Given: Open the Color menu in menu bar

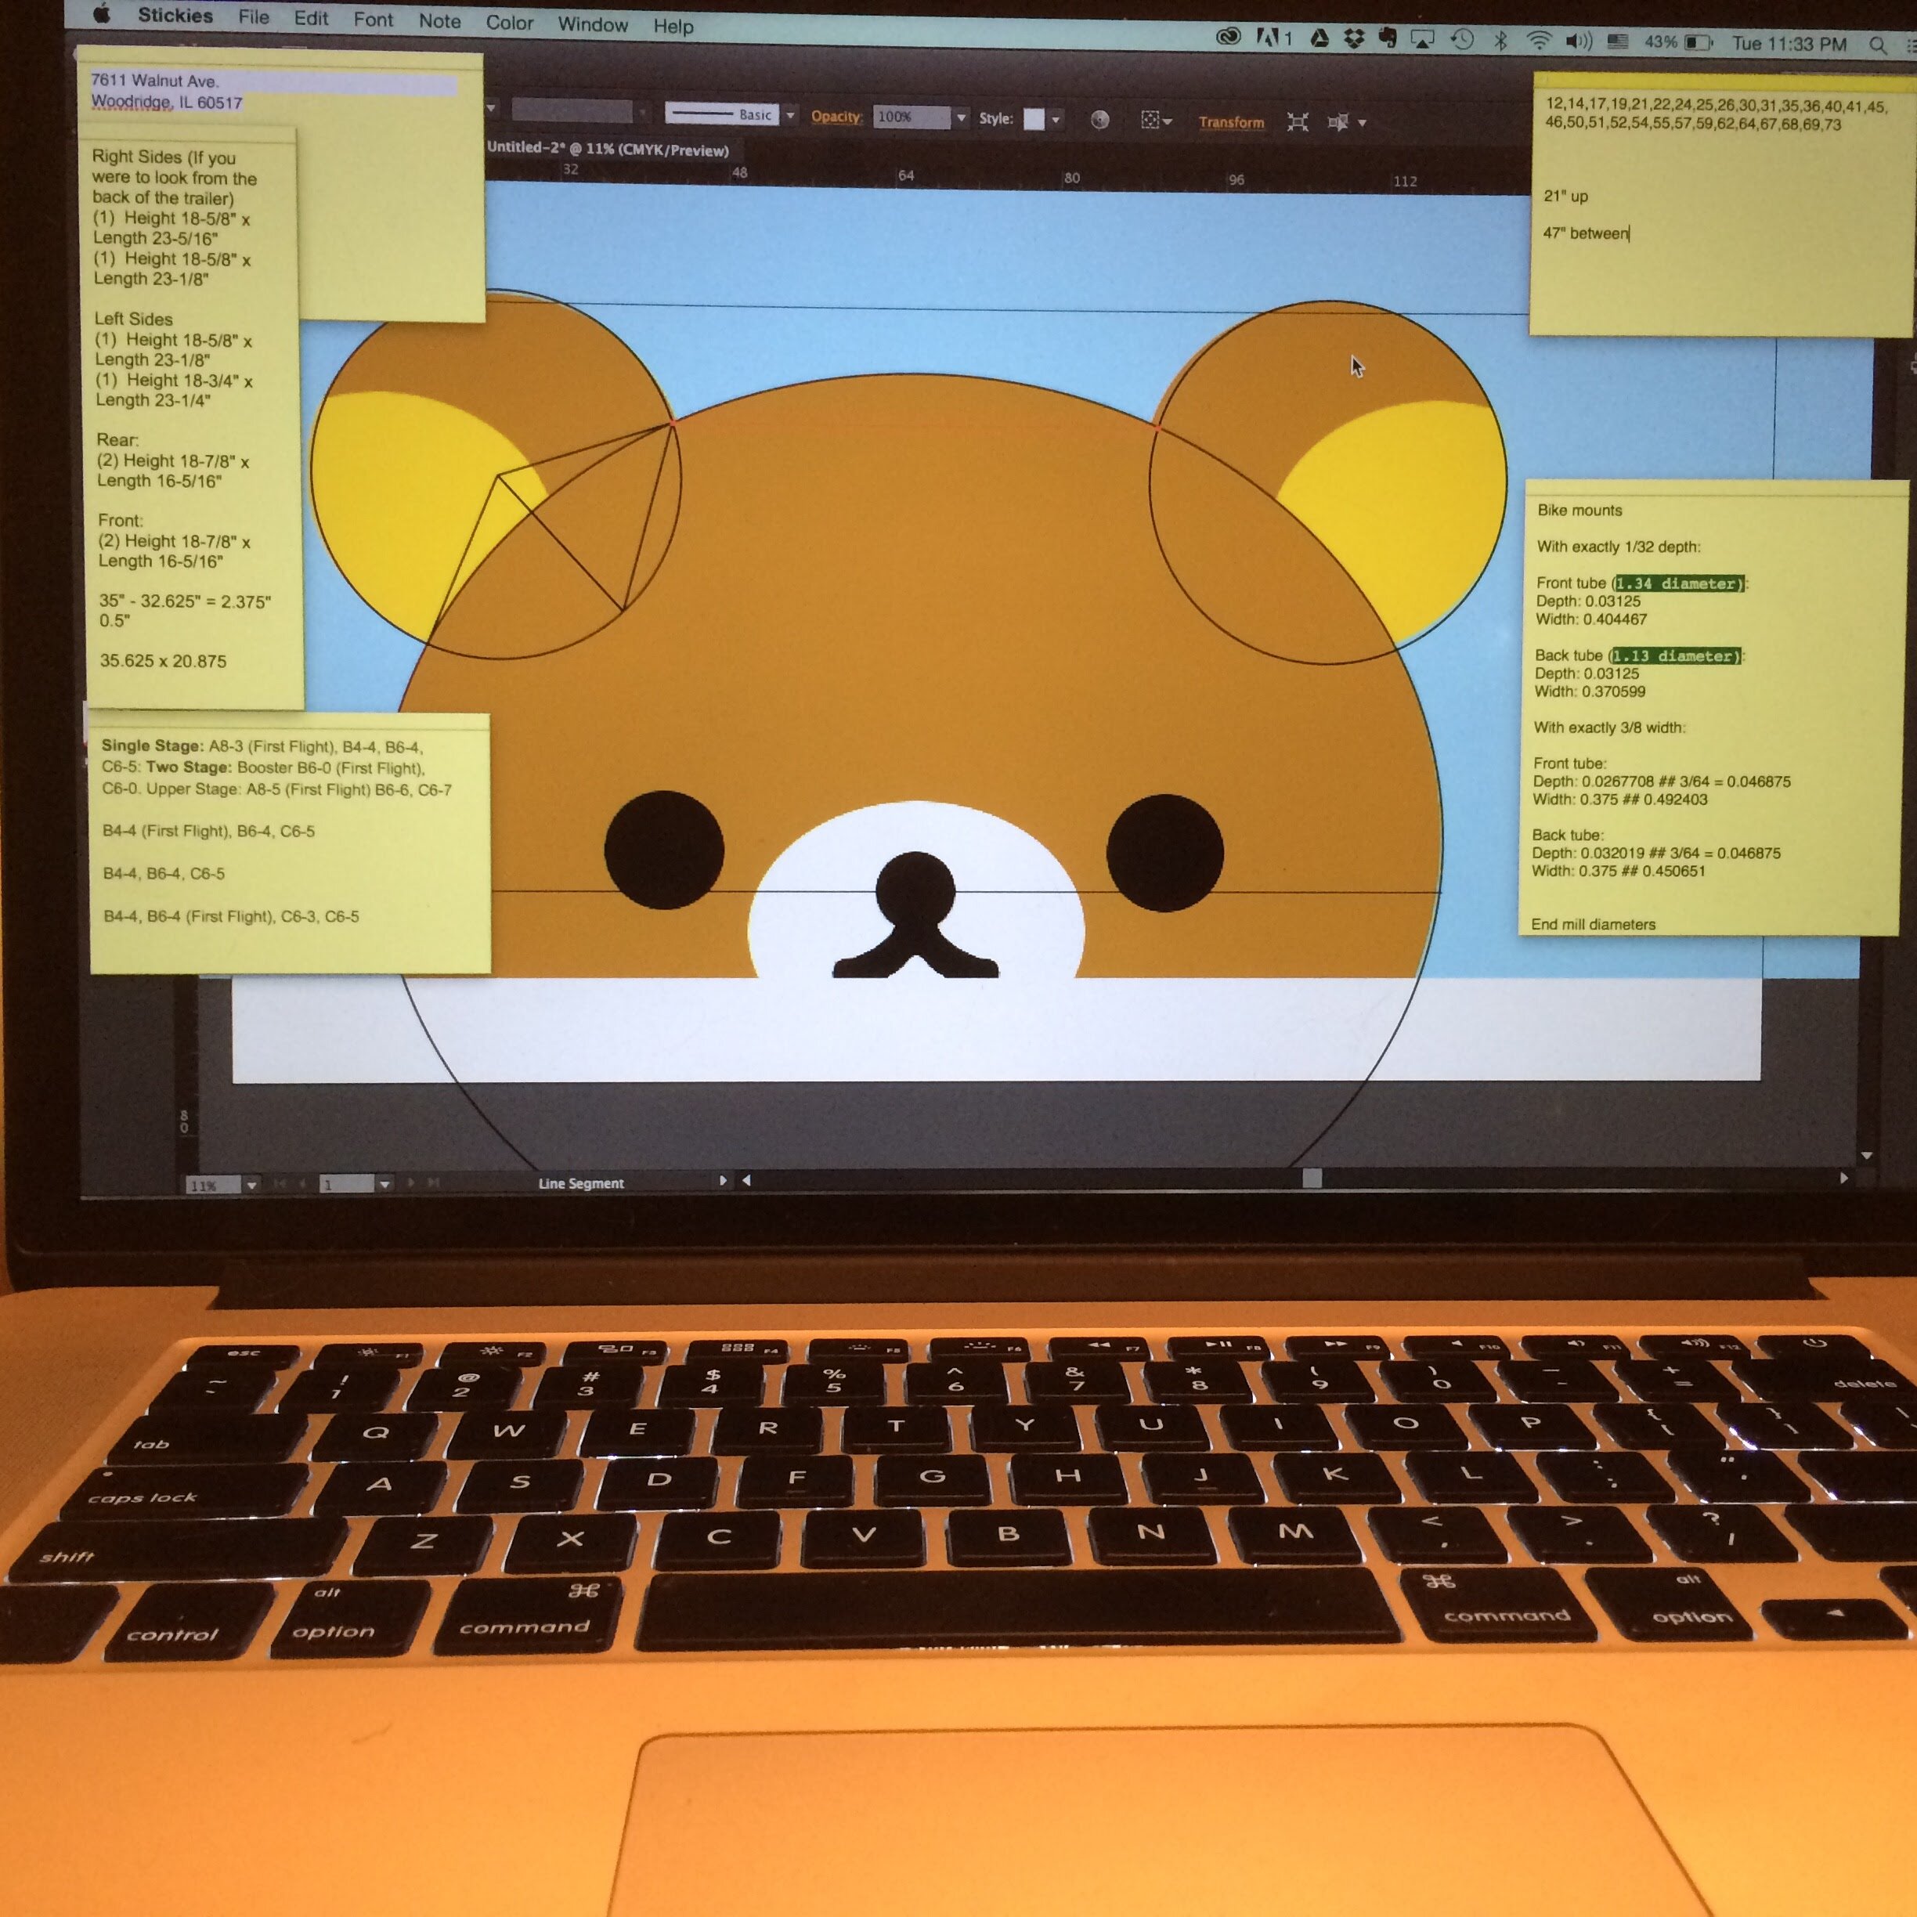Looking at the screenshot, I should (509, 23).
